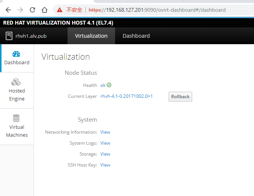Click the green health checkmark icon
This screenshot has height=196, width=254.
[x=109, y=85]
